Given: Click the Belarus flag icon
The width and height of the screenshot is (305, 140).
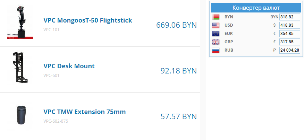Looking at the screenshot, I should (216, 17).
